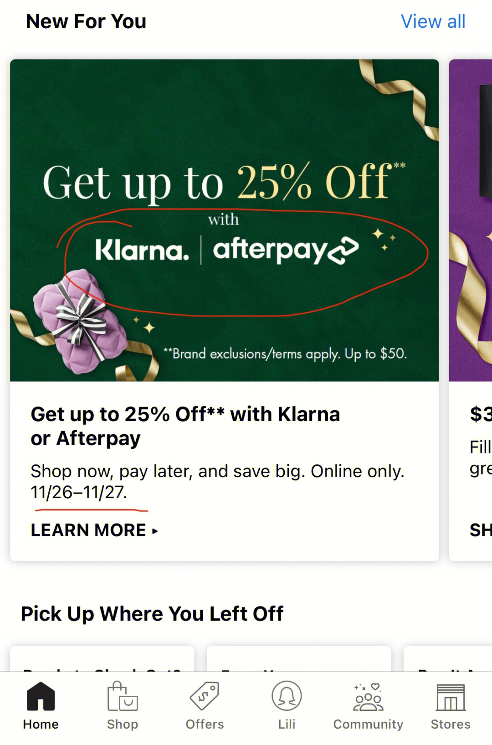Open the Shop bag icon

[122, 696]
